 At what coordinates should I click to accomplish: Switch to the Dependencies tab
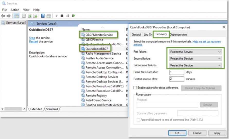click(x=178, y=35)
